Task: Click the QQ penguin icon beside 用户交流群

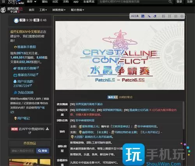Action: click(x=15, y=81)
